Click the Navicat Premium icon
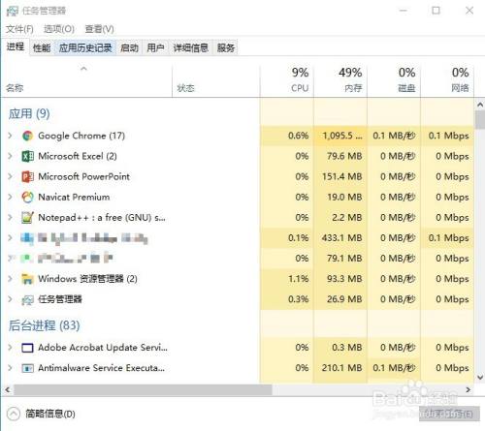 pos(27,198)
